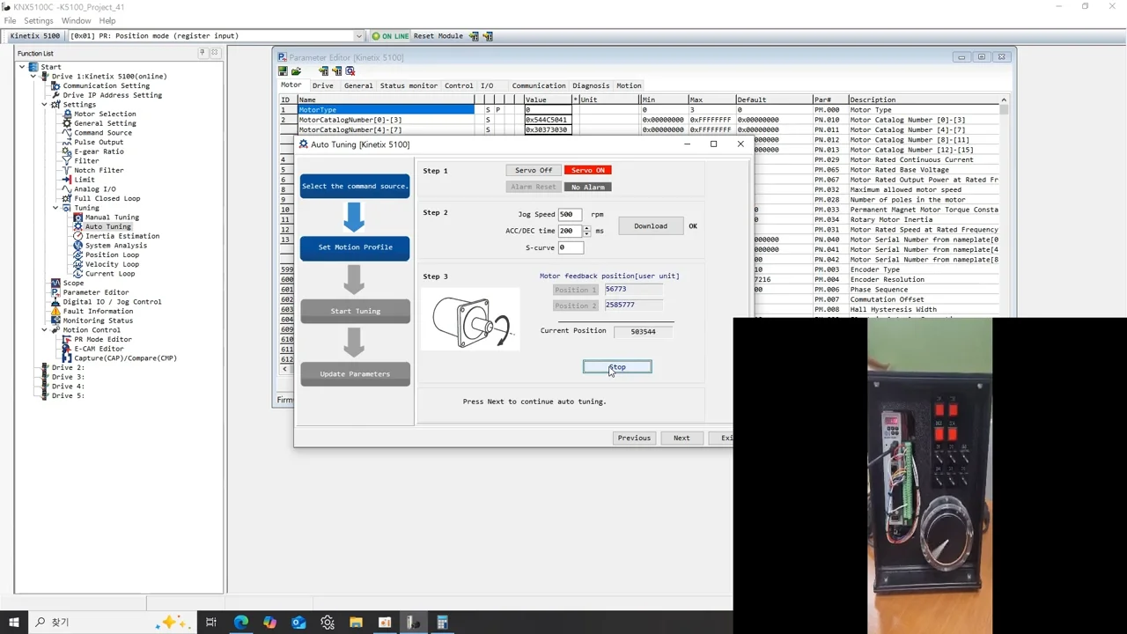Click the Servo ON toggle button
The image size is (1127, 634).
pos(587,170)
